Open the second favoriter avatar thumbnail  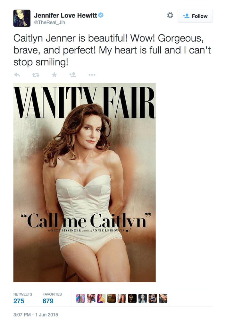[x=91, y=298]
